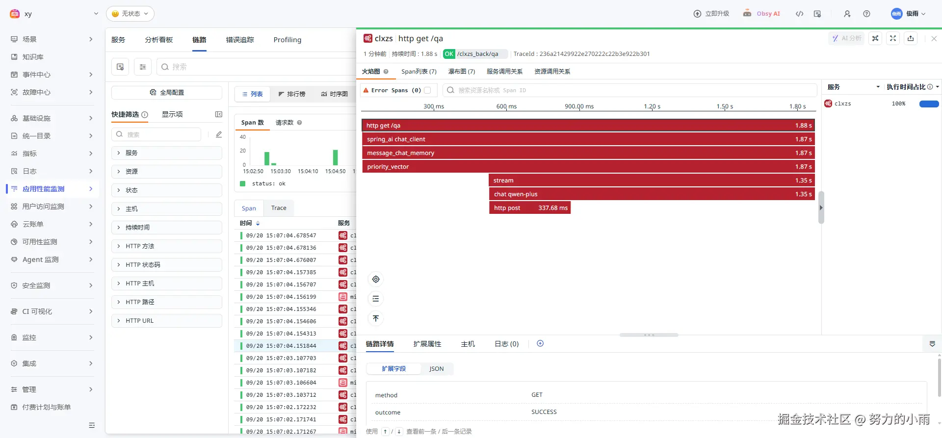The image size is (942, 438).
Task: Add a new detail tab with plus icon
Action: pos(540,343)
